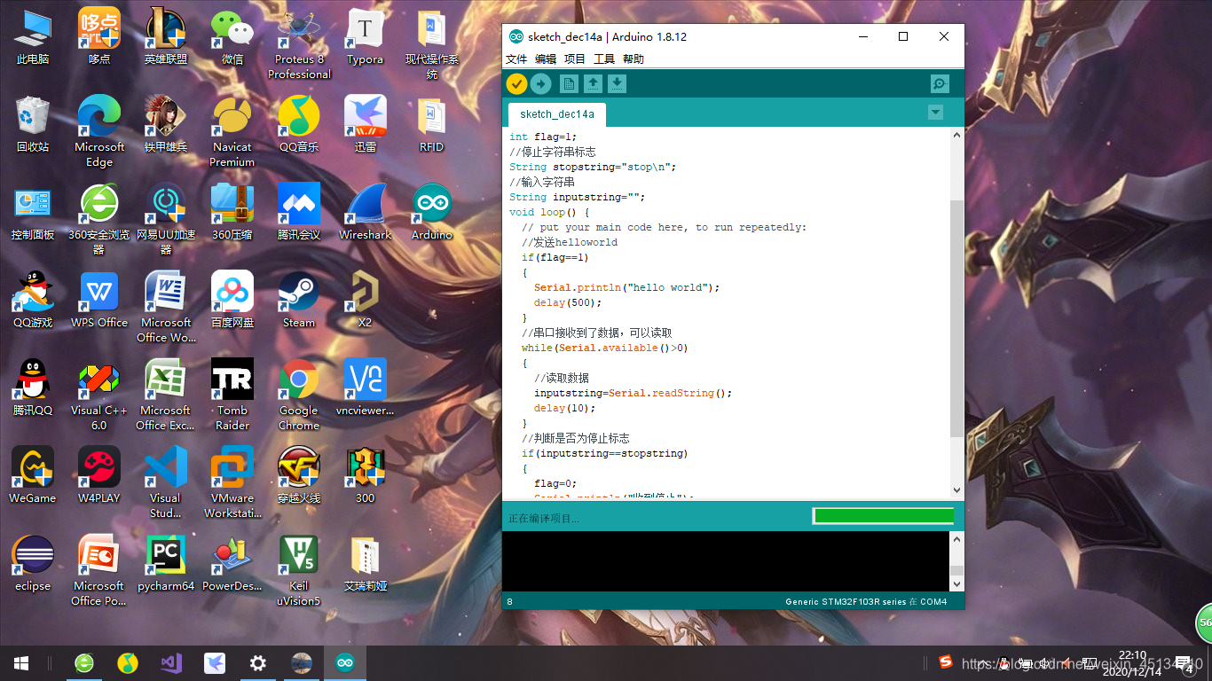Select the Navicat Premium shortcut
The width and height of the screenshot is (1212, 681).
coord(232,132)
